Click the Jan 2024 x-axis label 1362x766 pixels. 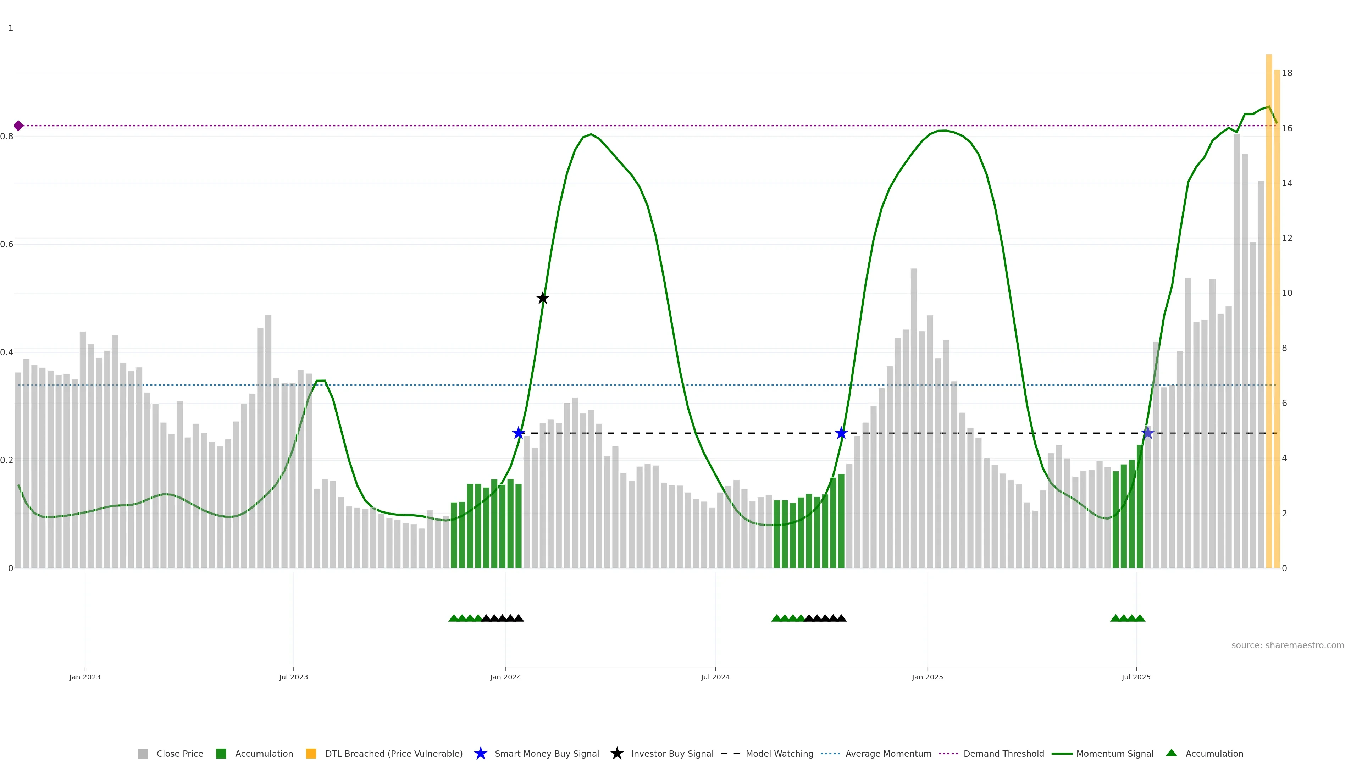coord(505,677)
